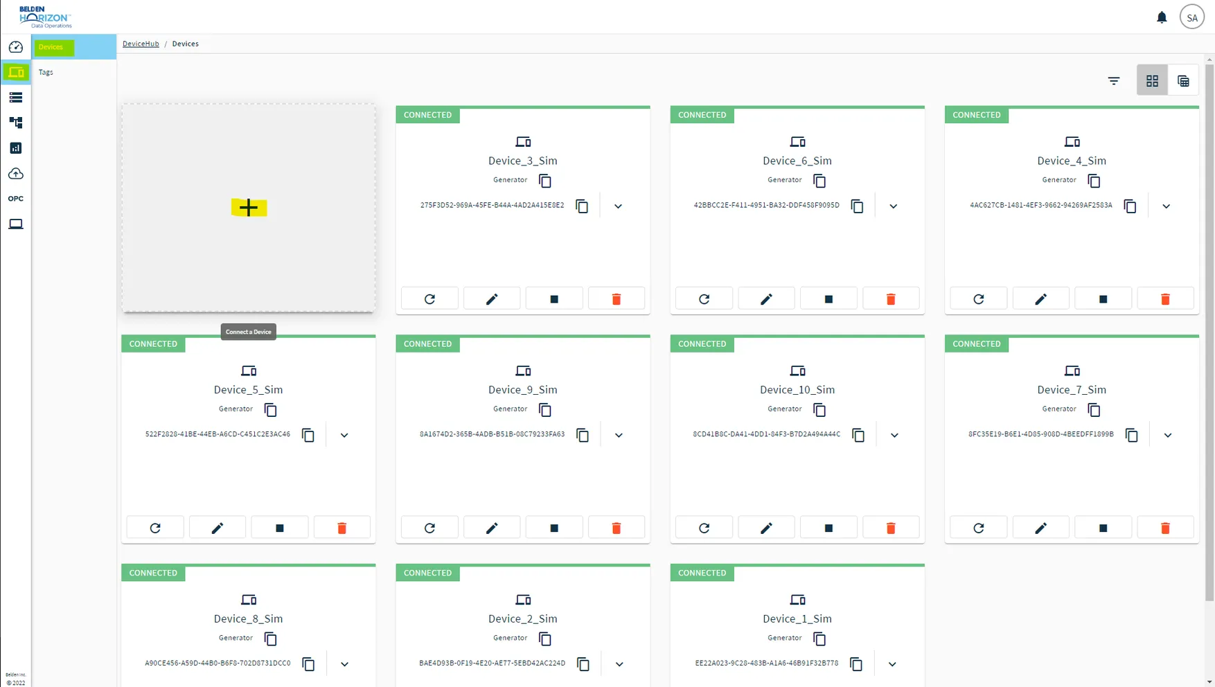1215x687 pixels.
Task: Open the SA user avatar menu
Action: (x=1192, y=17)
